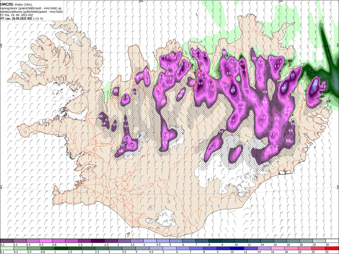Click the '(+21 h)' forecast offset text
Image resolution: width=339 pixels, height=254 pixels.
pyautogui.click(x=38, y=19)
